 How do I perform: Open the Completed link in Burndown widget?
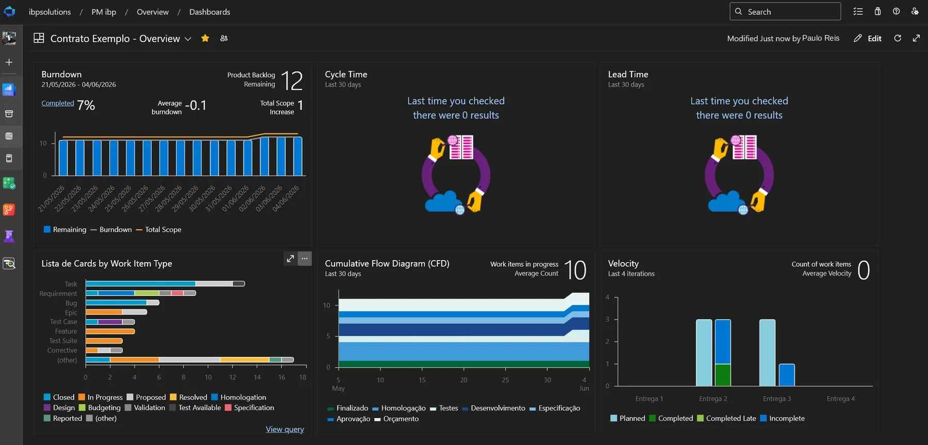(x=58, y=103)
